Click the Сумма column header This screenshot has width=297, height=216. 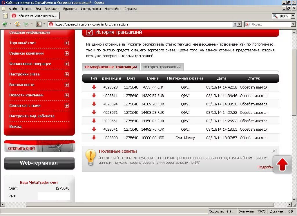click(x=153, y=78)
